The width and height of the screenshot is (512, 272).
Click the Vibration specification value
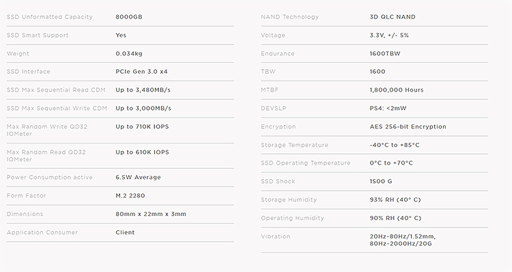(403, 240)
